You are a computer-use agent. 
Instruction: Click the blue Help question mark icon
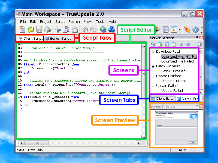click(195, 29)
